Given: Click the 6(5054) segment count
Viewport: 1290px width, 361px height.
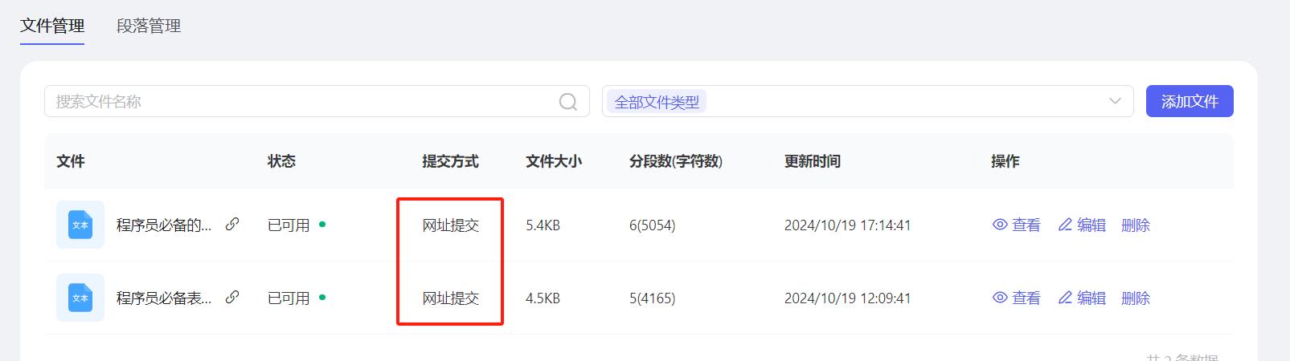Looking at the screenshot, I should pos(653,225).
